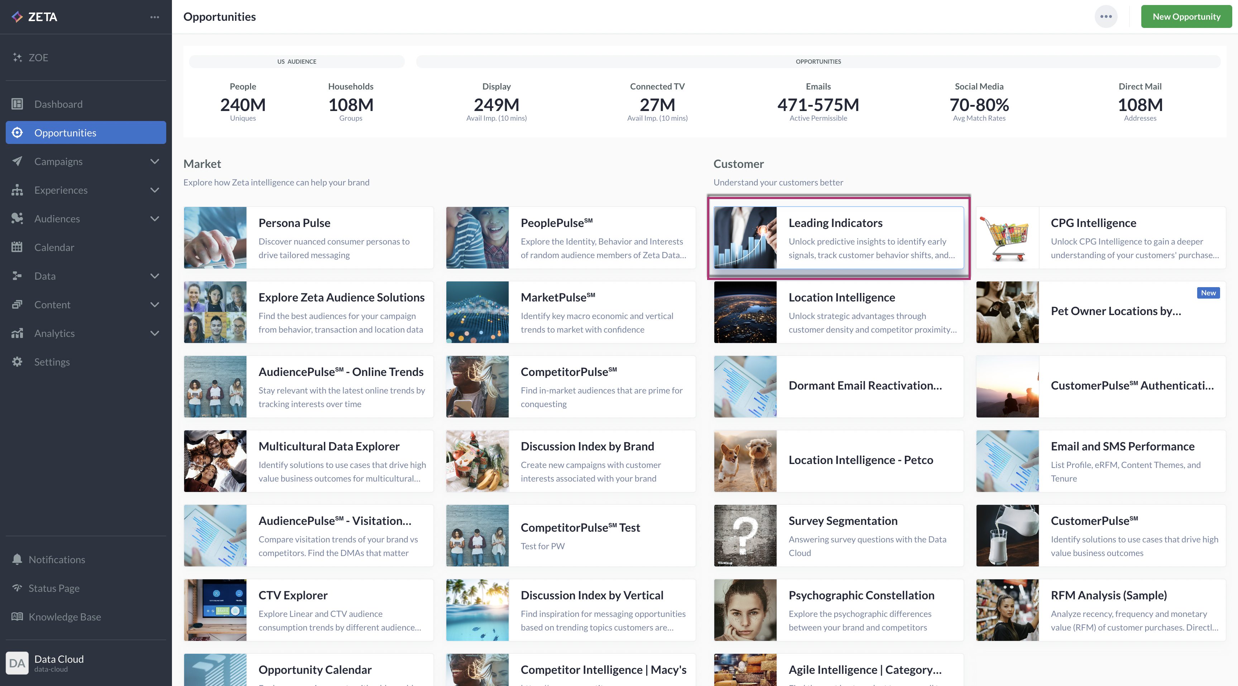Open the Content sidebar item

pos(52,305)
